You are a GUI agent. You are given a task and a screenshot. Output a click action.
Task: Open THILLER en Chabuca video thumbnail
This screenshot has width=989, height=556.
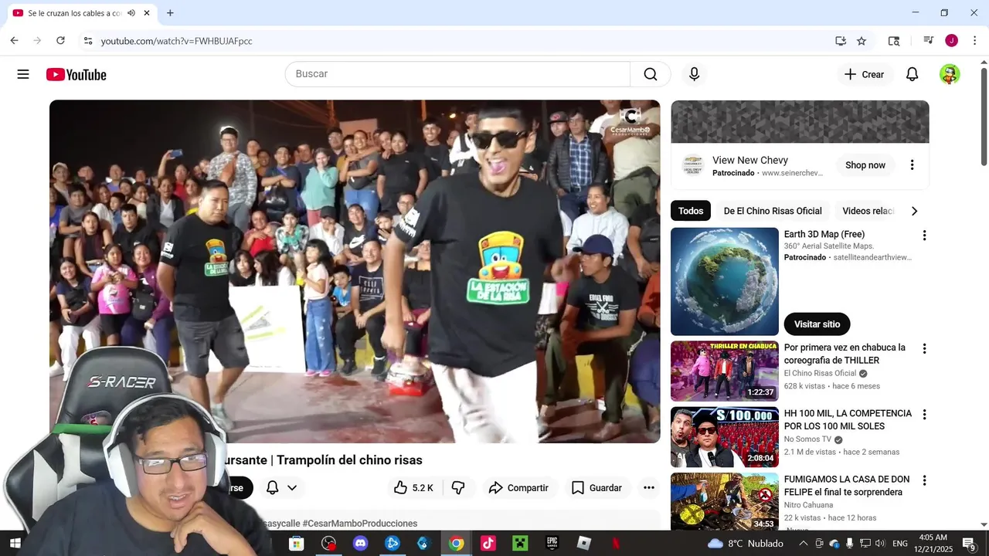(725, 371)
